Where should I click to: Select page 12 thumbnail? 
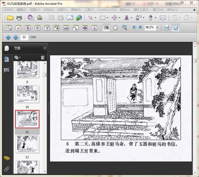28,144
